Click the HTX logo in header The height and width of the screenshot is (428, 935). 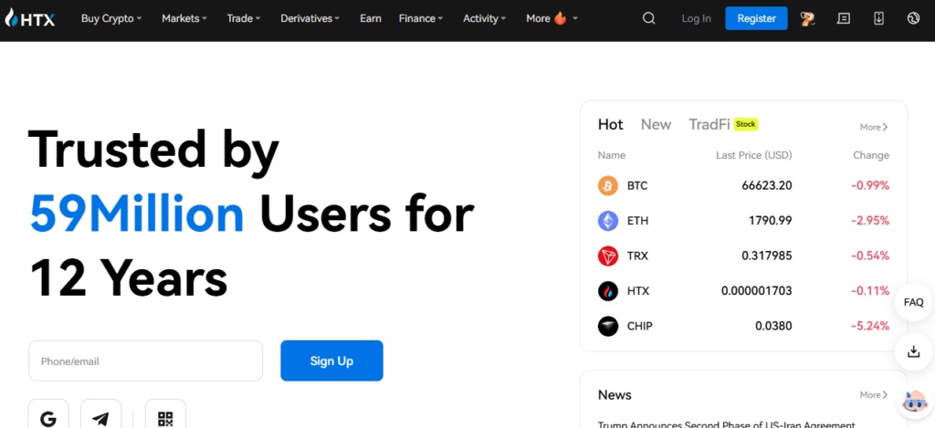coord(30,18)
